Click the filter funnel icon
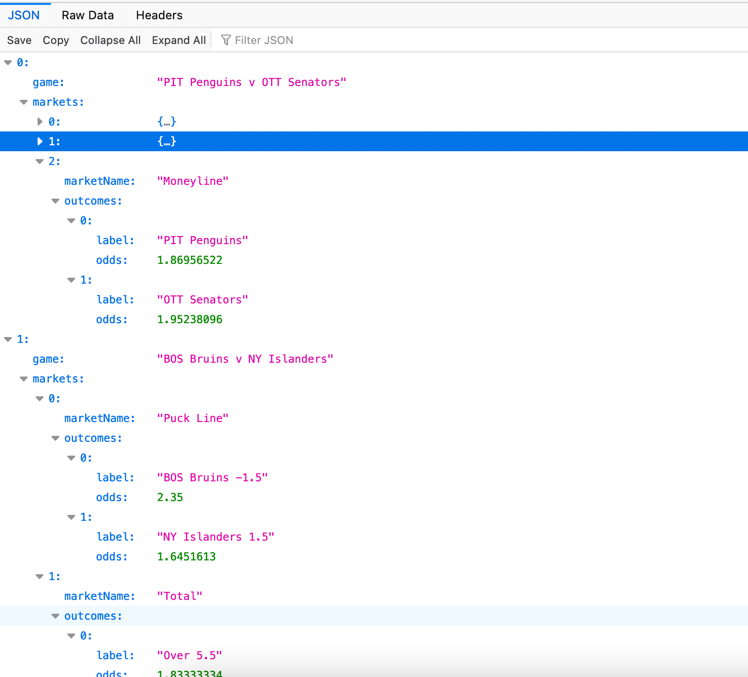 (226, 41)
